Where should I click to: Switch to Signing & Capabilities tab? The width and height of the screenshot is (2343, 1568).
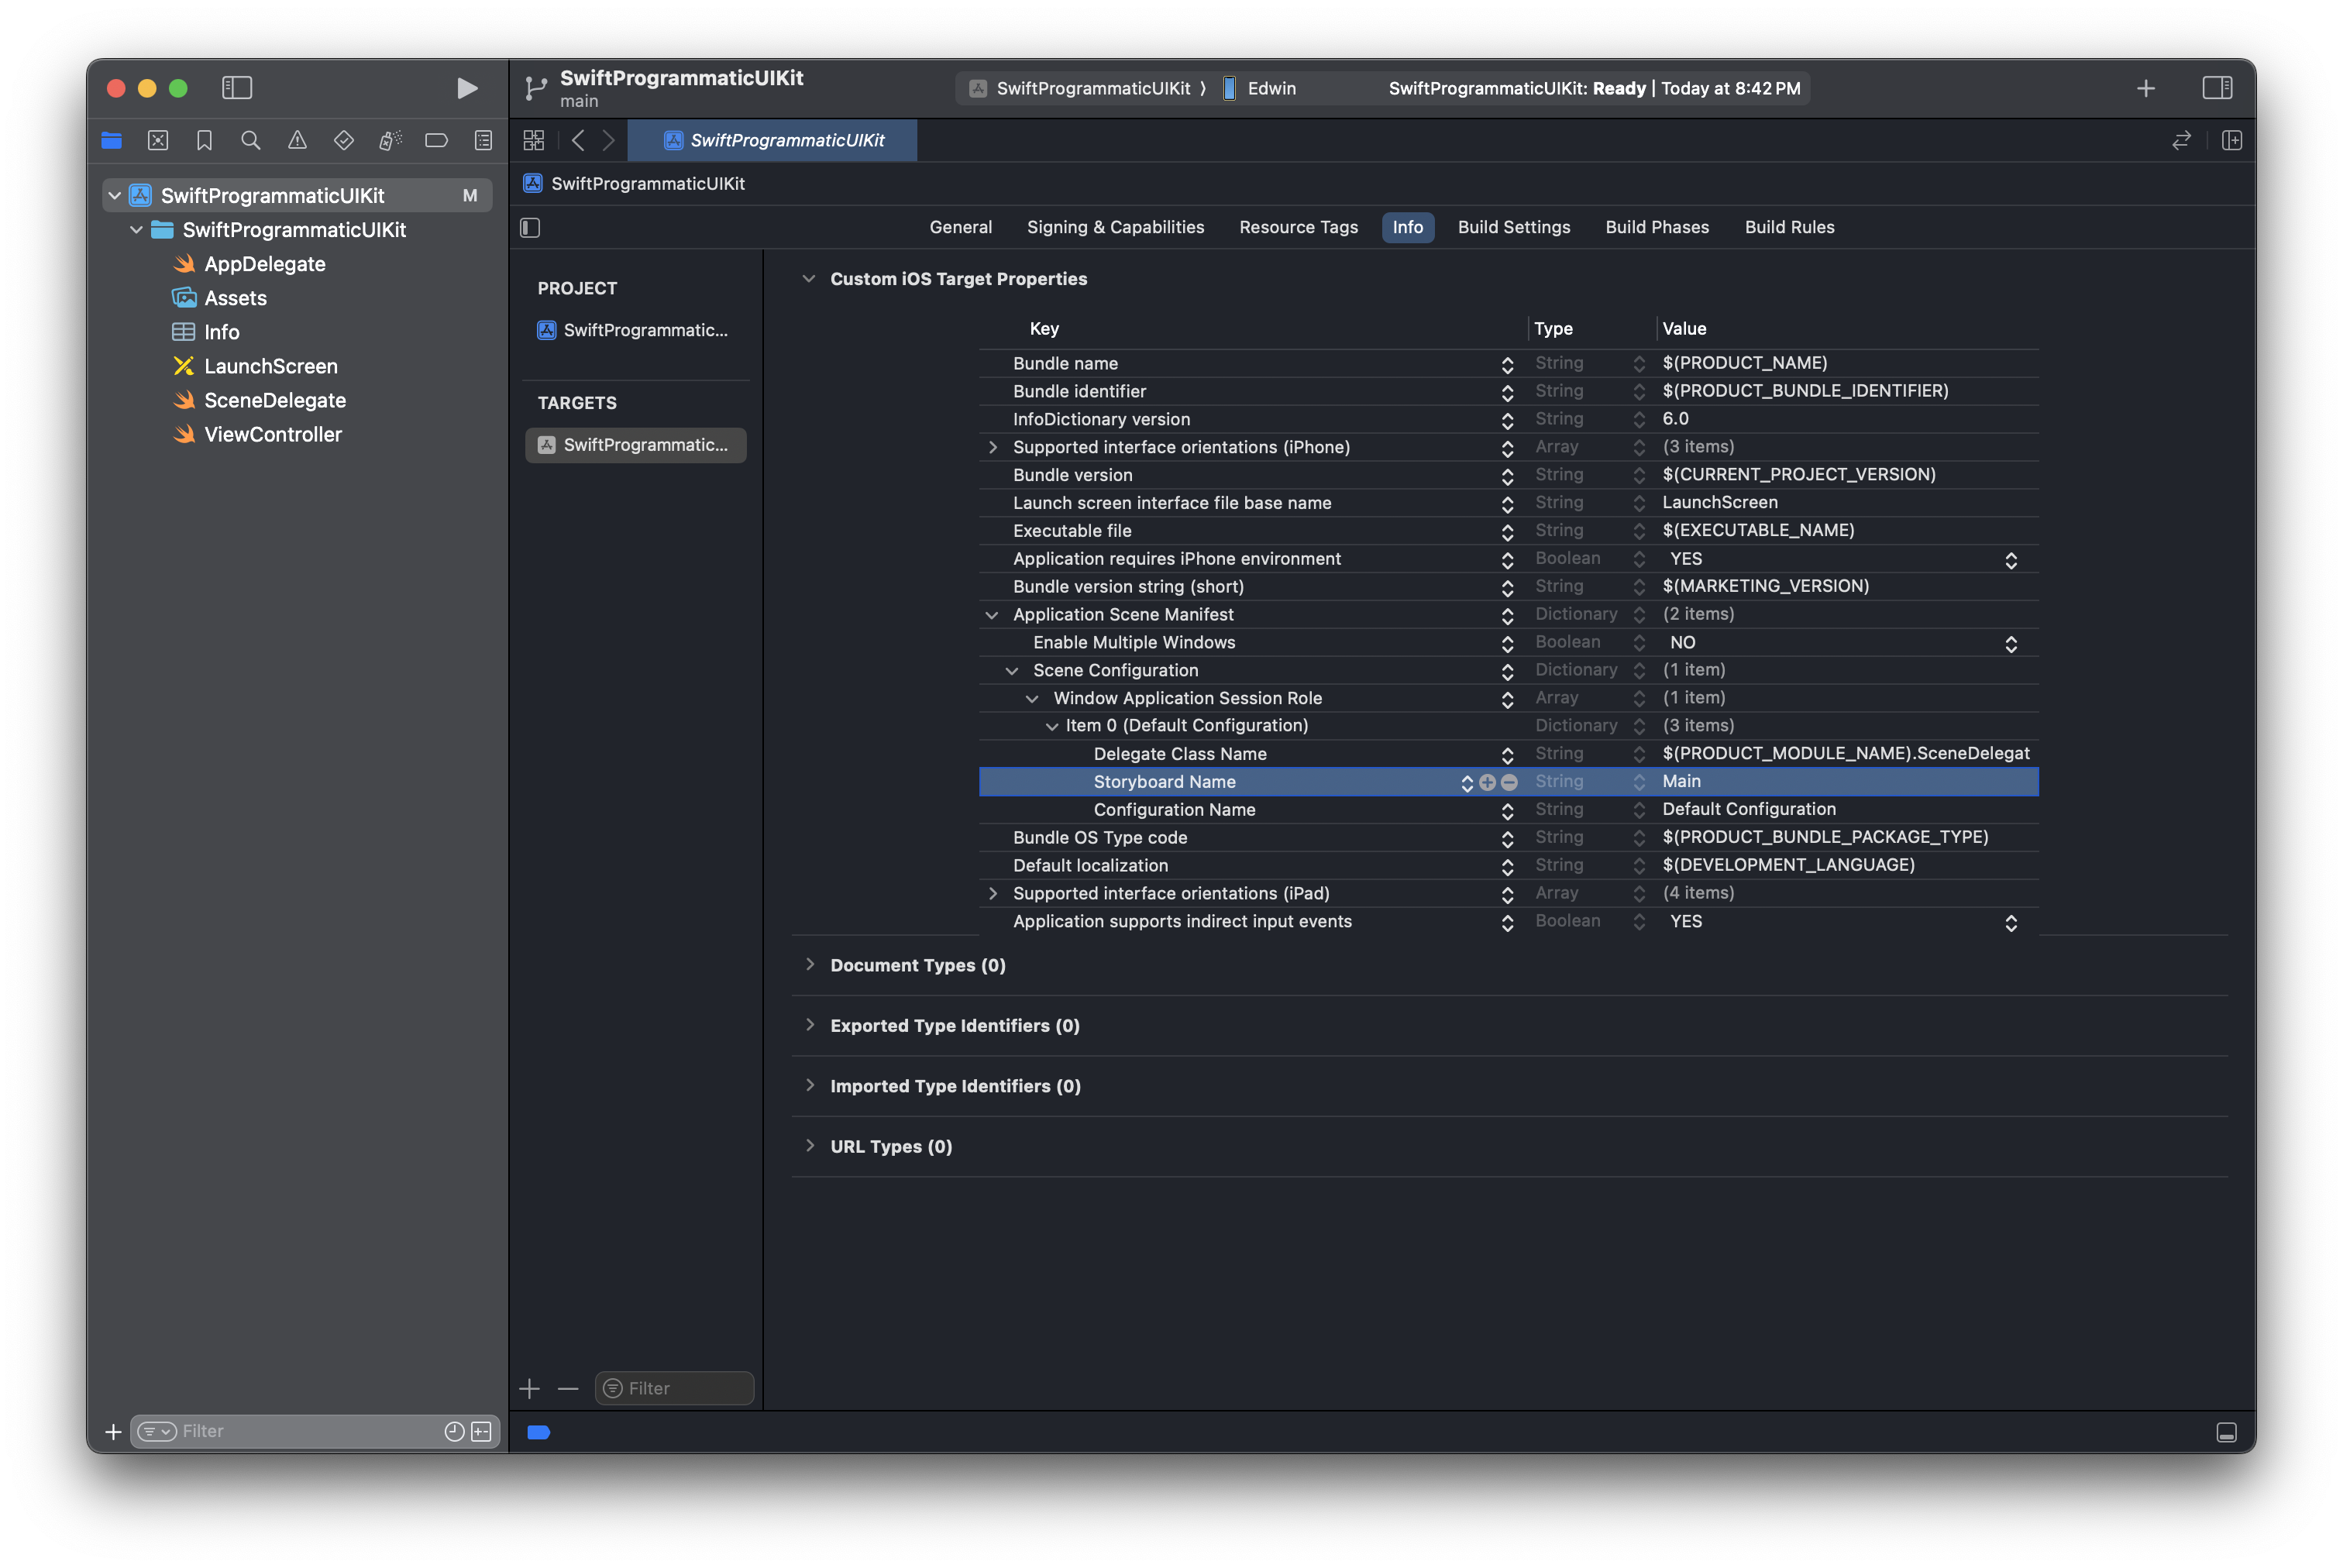pyautogui.click(x=1115, y=227)
